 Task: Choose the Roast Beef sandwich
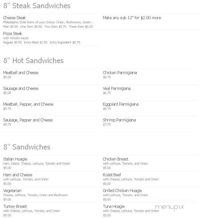[112, 175]
